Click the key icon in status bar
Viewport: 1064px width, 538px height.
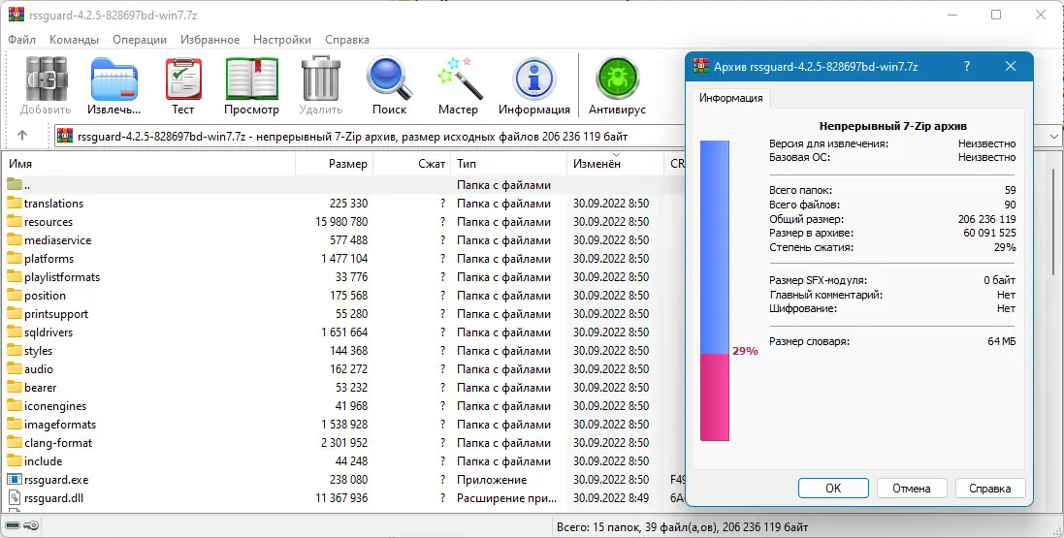31,525
